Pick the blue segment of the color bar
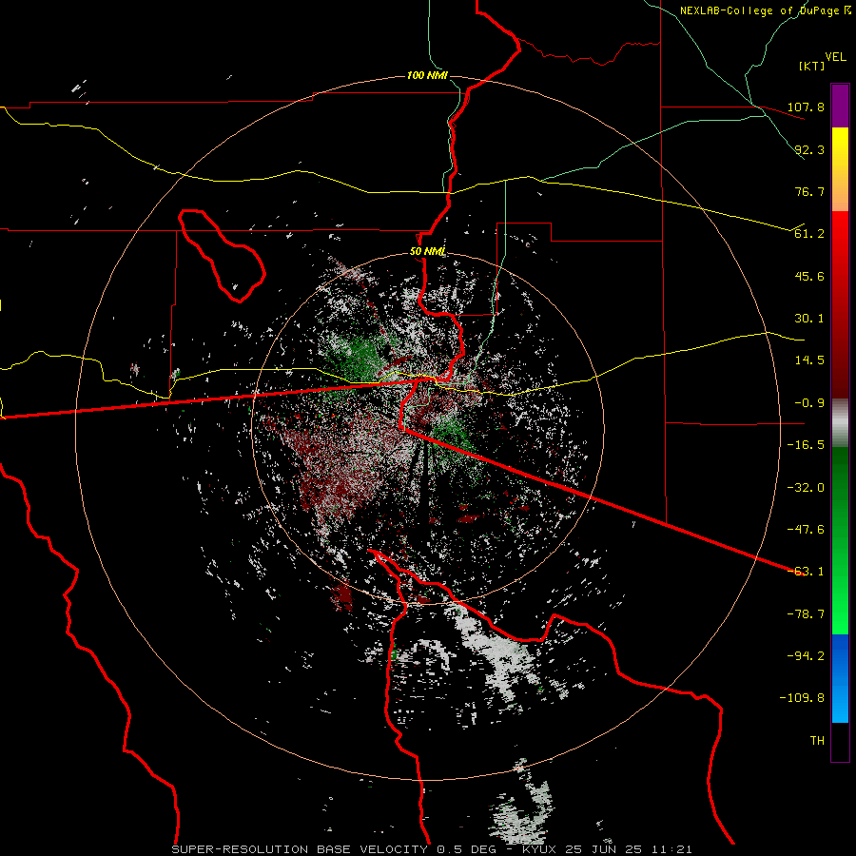The width and height of the screenshot is (856, 856). [840, 678]
